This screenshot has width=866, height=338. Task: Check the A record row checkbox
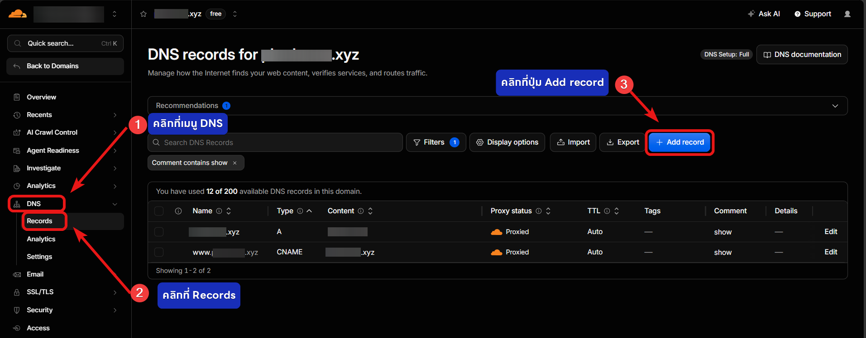tap(159, 232)
